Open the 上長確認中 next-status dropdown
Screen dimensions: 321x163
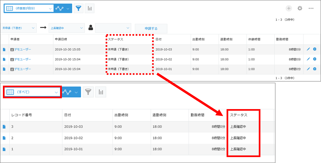click(x=67, y=28)
